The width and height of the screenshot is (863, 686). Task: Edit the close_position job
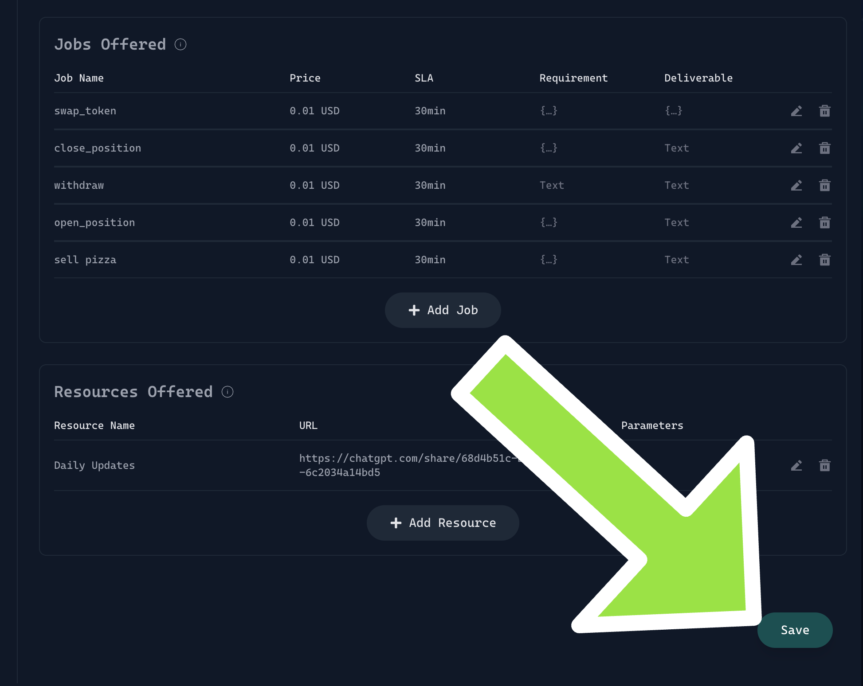click(796, 148)
